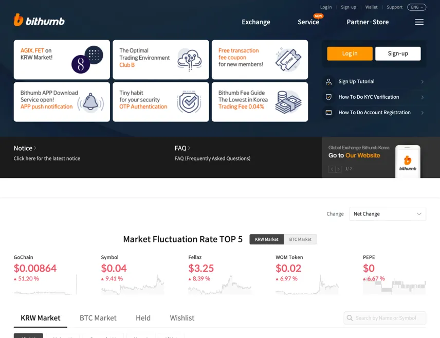
Task: Open the ENG language selector
Action: [x=417, y=7]
